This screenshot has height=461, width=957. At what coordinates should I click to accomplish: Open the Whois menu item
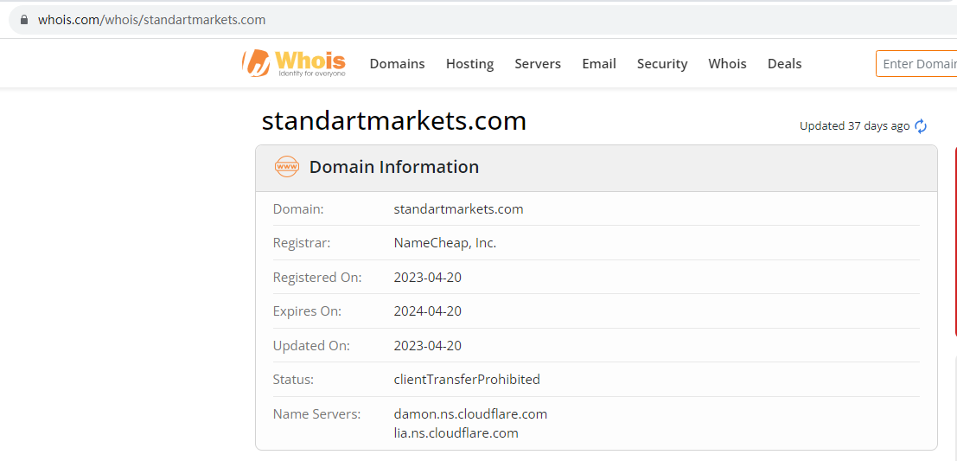pos(728,63)
